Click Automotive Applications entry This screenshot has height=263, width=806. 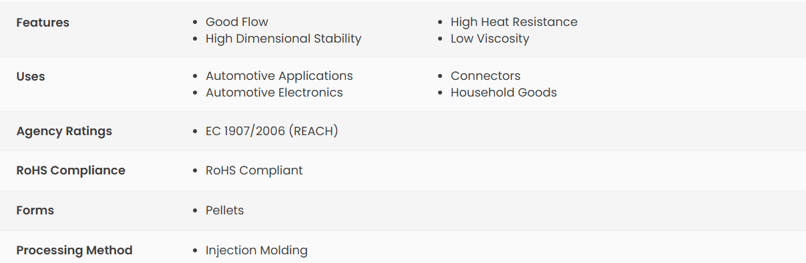coord(279,76)
